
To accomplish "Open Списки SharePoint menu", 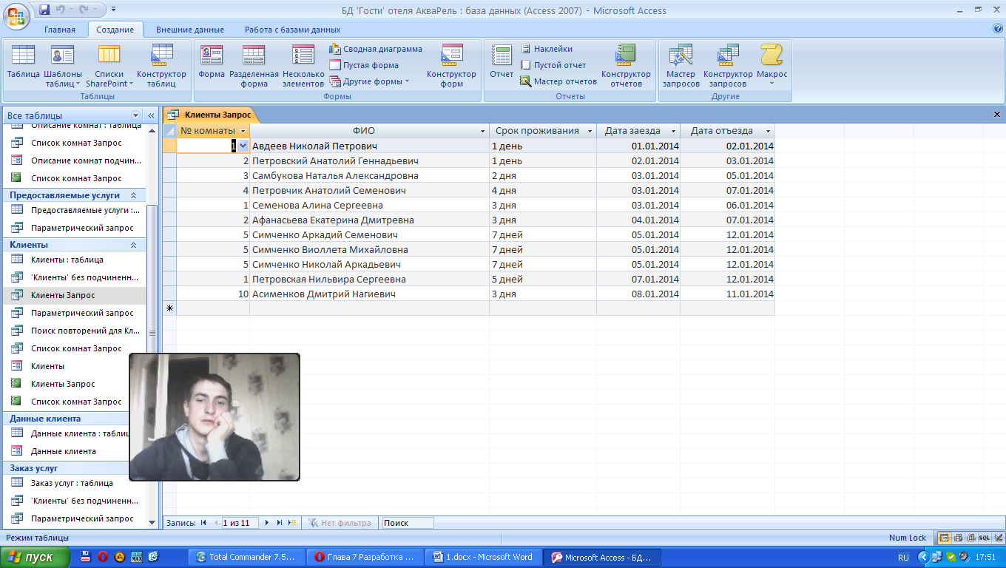I will pyautogui.click(x=109, y=65).
